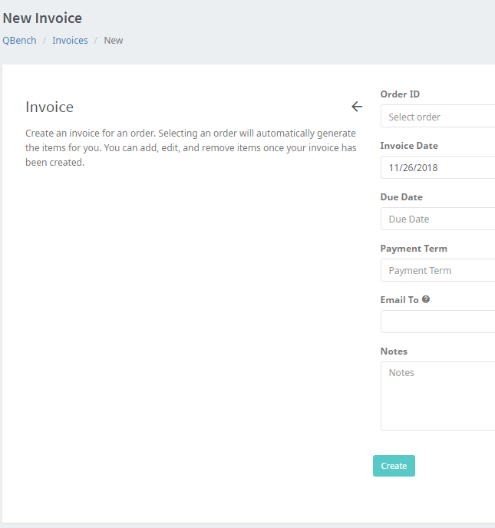Click the Due Date label
The width and height of the screenshot is (495, 528).
click(x=401, y=197)
